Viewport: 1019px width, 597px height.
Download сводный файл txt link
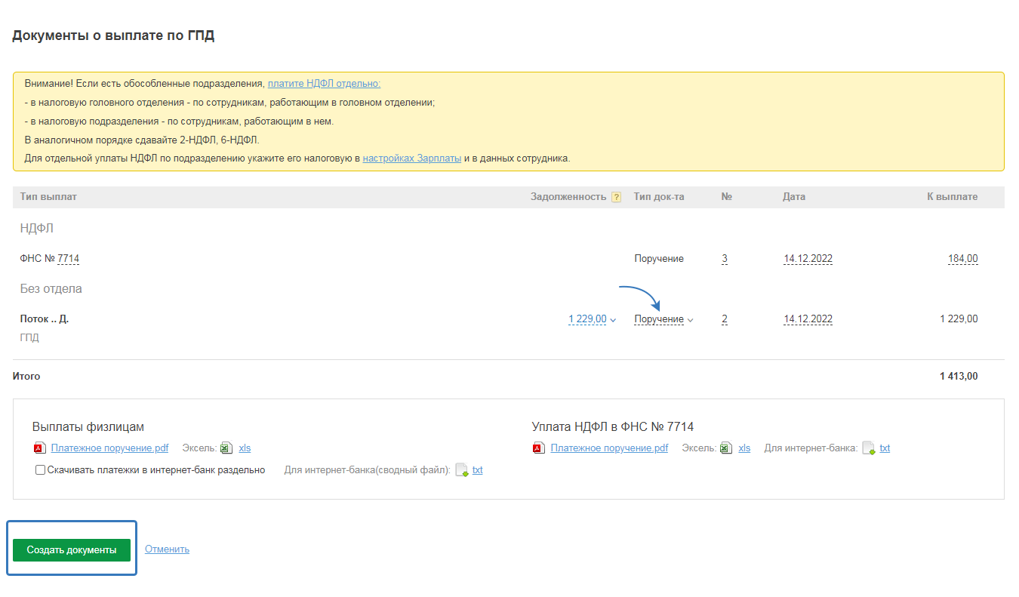coord(478,470)
